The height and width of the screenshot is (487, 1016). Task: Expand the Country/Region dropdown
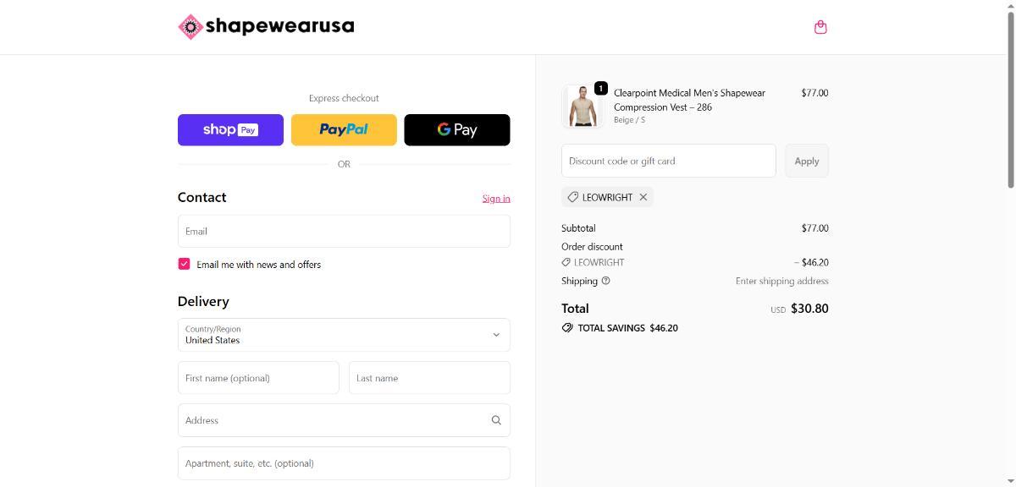pyautogui.click(x=344, y=335)
